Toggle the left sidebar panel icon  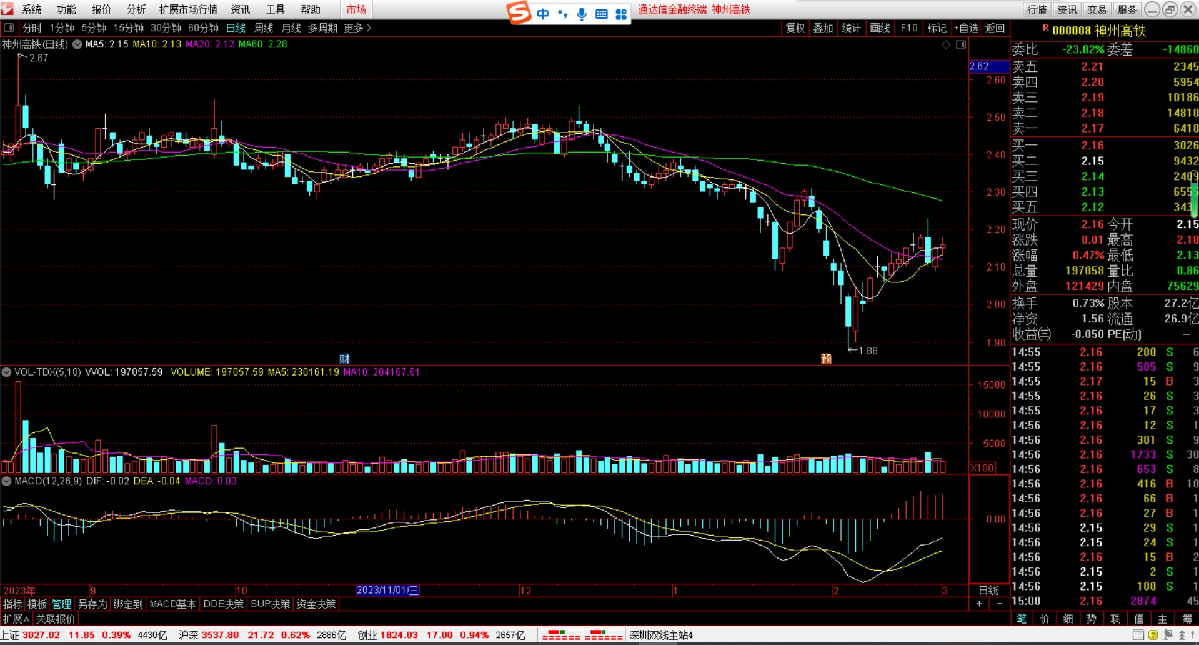9,28
